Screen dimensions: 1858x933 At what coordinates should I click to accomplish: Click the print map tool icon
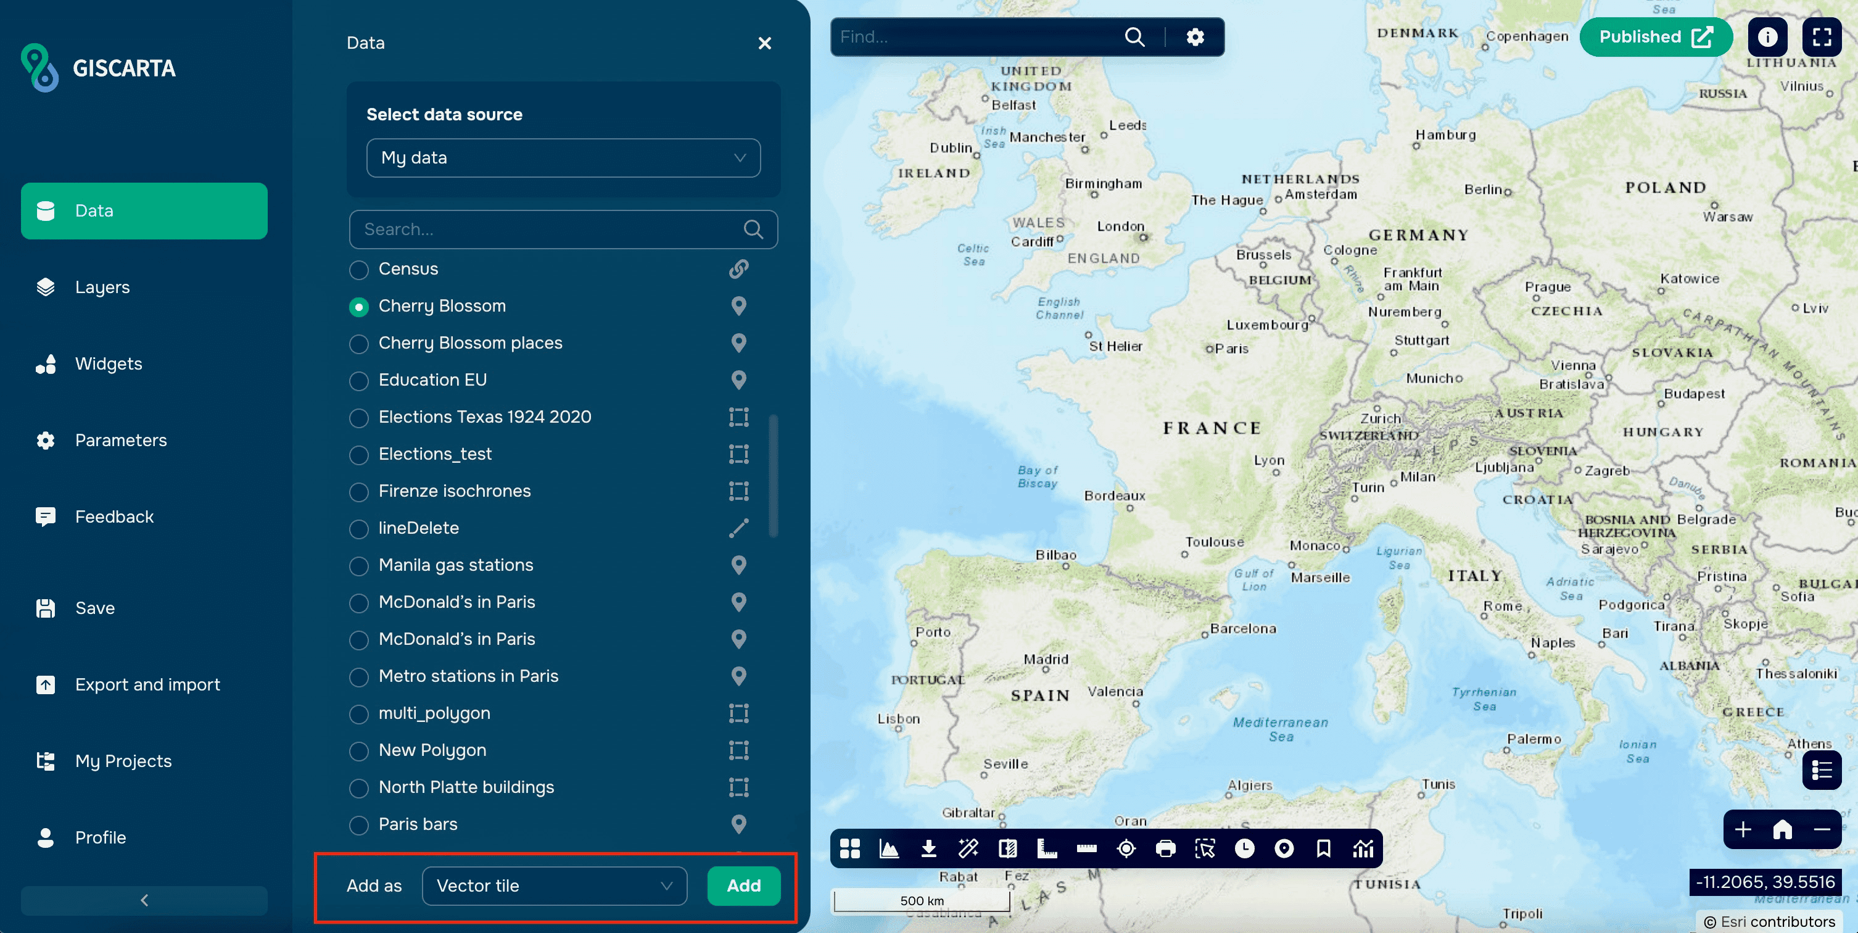tap(1166, 848)
